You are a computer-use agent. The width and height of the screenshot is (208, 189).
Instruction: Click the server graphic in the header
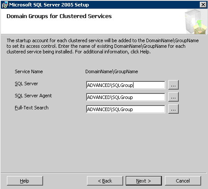[x=196, y=22]
